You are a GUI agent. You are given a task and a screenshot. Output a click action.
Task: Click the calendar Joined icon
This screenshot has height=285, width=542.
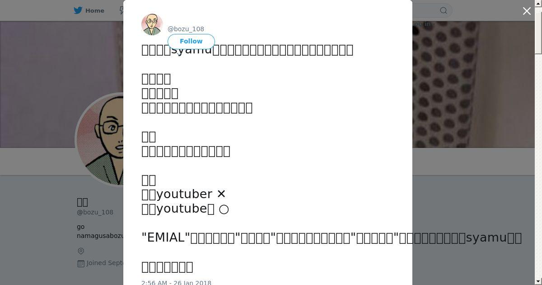81,263
